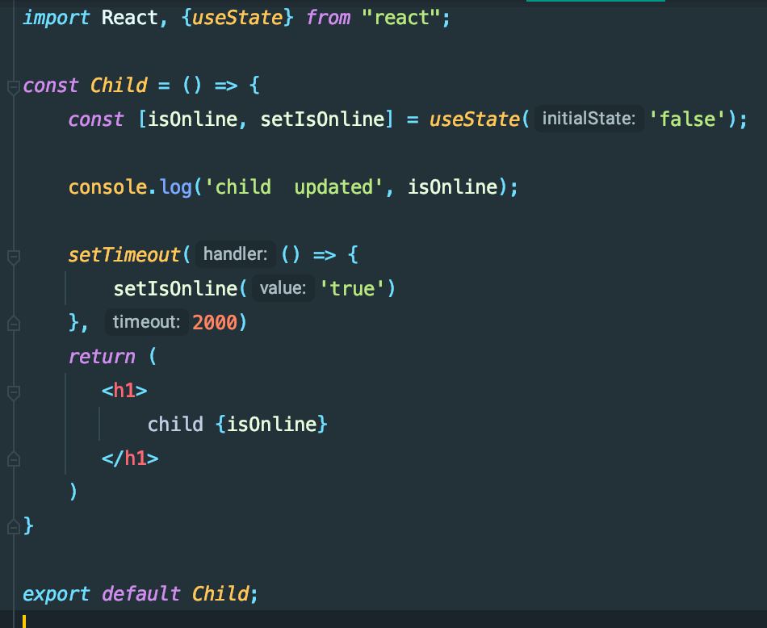This screenshot has width=767, height=628.
Task: Click isOnline argument in console.log
Action: point(452,186)
